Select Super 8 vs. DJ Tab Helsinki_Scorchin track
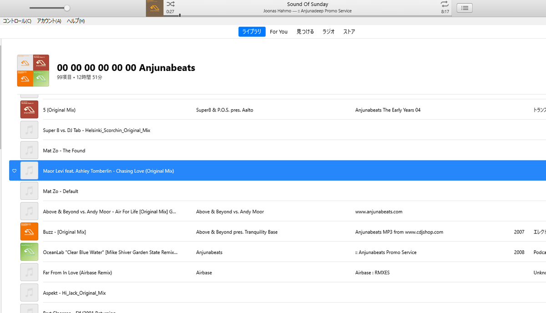The image size is (546, 313). coord(96,130)
